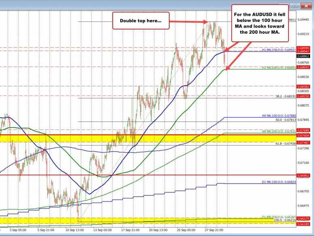The image size is (314, 236).
Task: Select the red 0.67688 price level tag
Action: tap(303, 131)
